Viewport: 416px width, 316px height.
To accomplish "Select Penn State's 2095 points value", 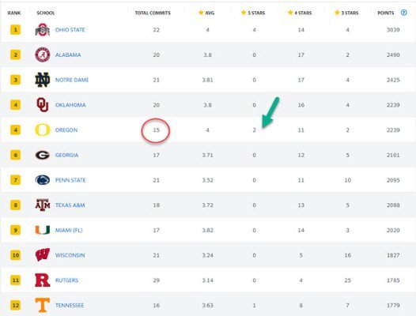I will coord(393,180).
